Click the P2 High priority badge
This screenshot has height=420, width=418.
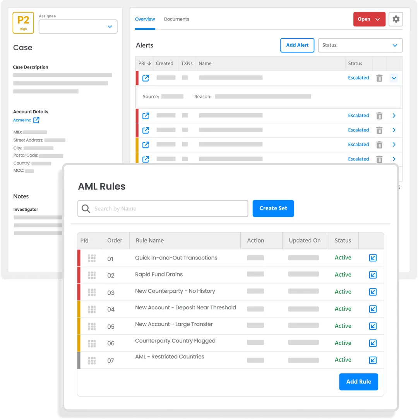23,23
